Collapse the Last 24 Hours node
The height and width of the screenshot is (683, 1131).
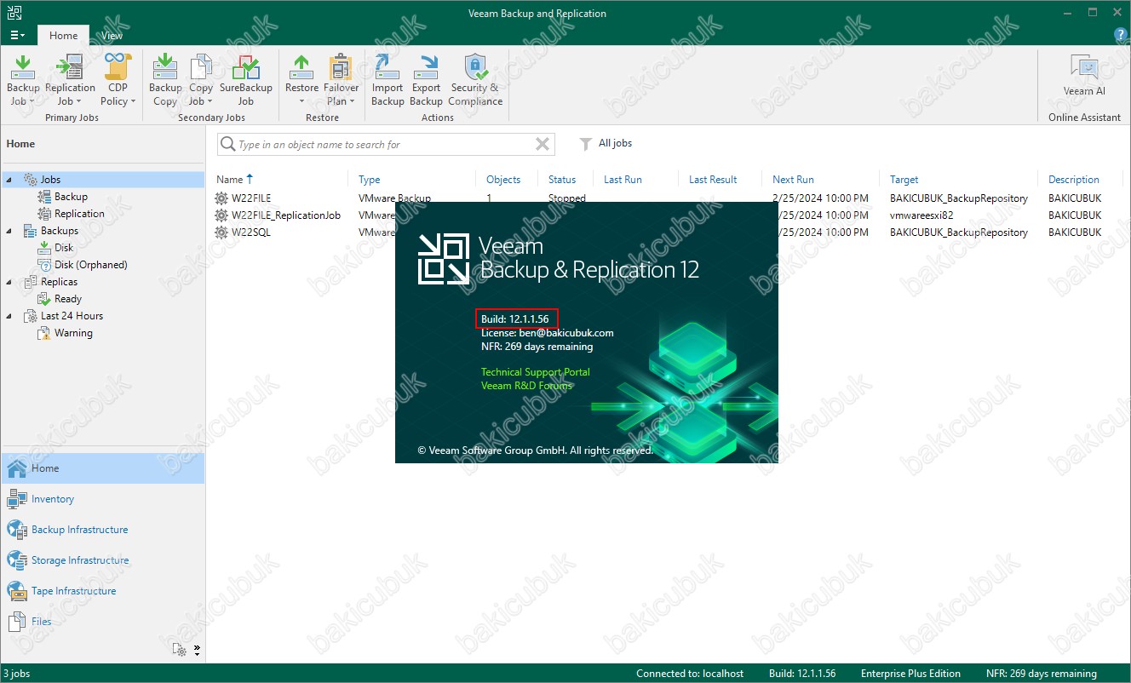click(9, 316)
